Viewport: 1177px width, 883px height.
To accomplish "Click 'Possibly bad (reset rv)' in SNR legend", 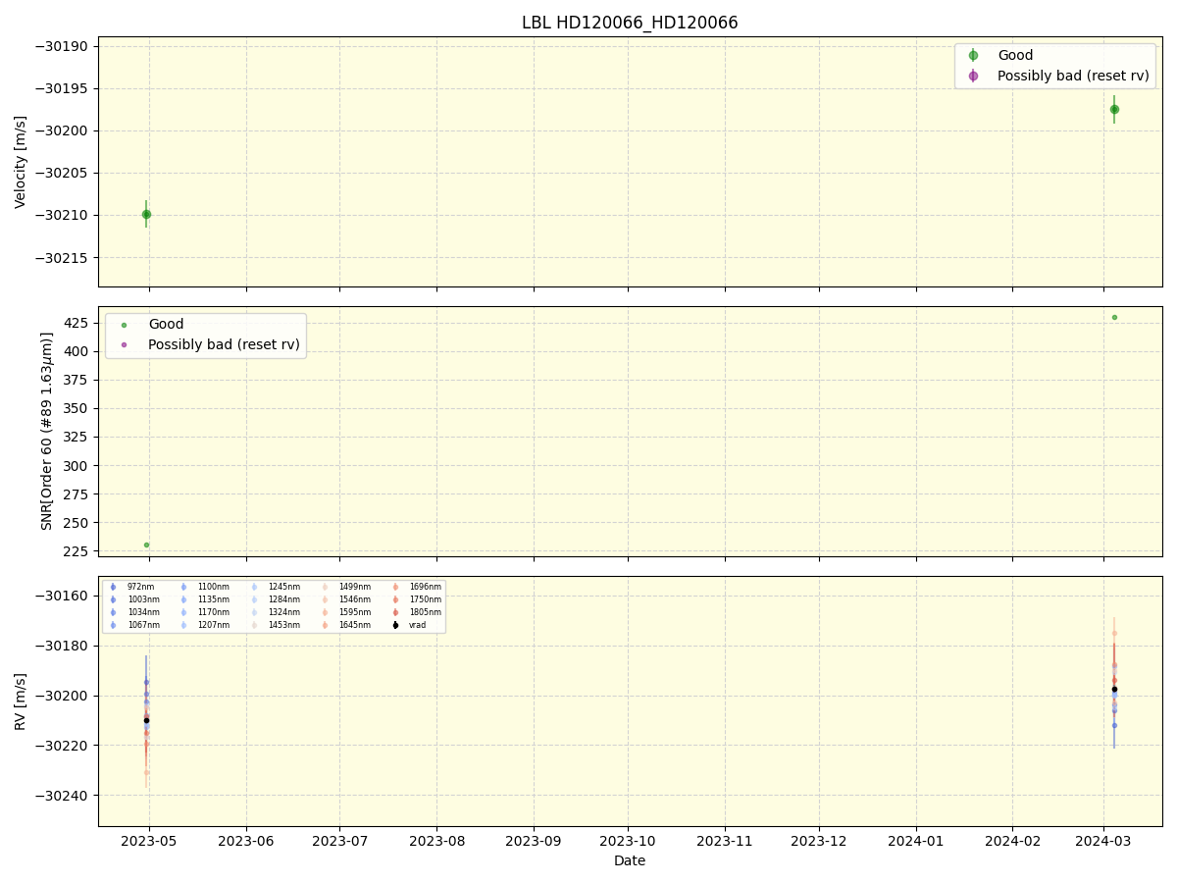I will click(x=224, y=344).
